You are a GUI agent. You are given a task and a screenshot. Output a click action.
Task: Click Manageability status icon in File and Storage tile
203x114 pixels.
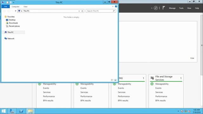click(152, 84)
